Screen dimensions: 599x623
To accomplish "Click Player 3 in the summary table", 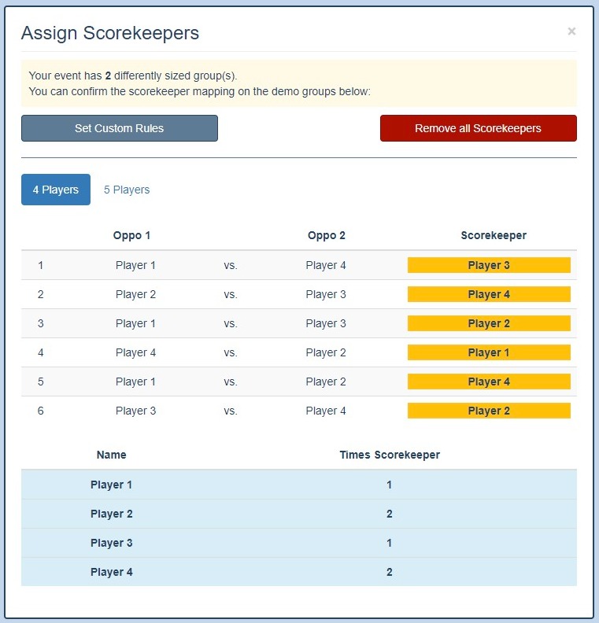I will click(x=111, y=543).
